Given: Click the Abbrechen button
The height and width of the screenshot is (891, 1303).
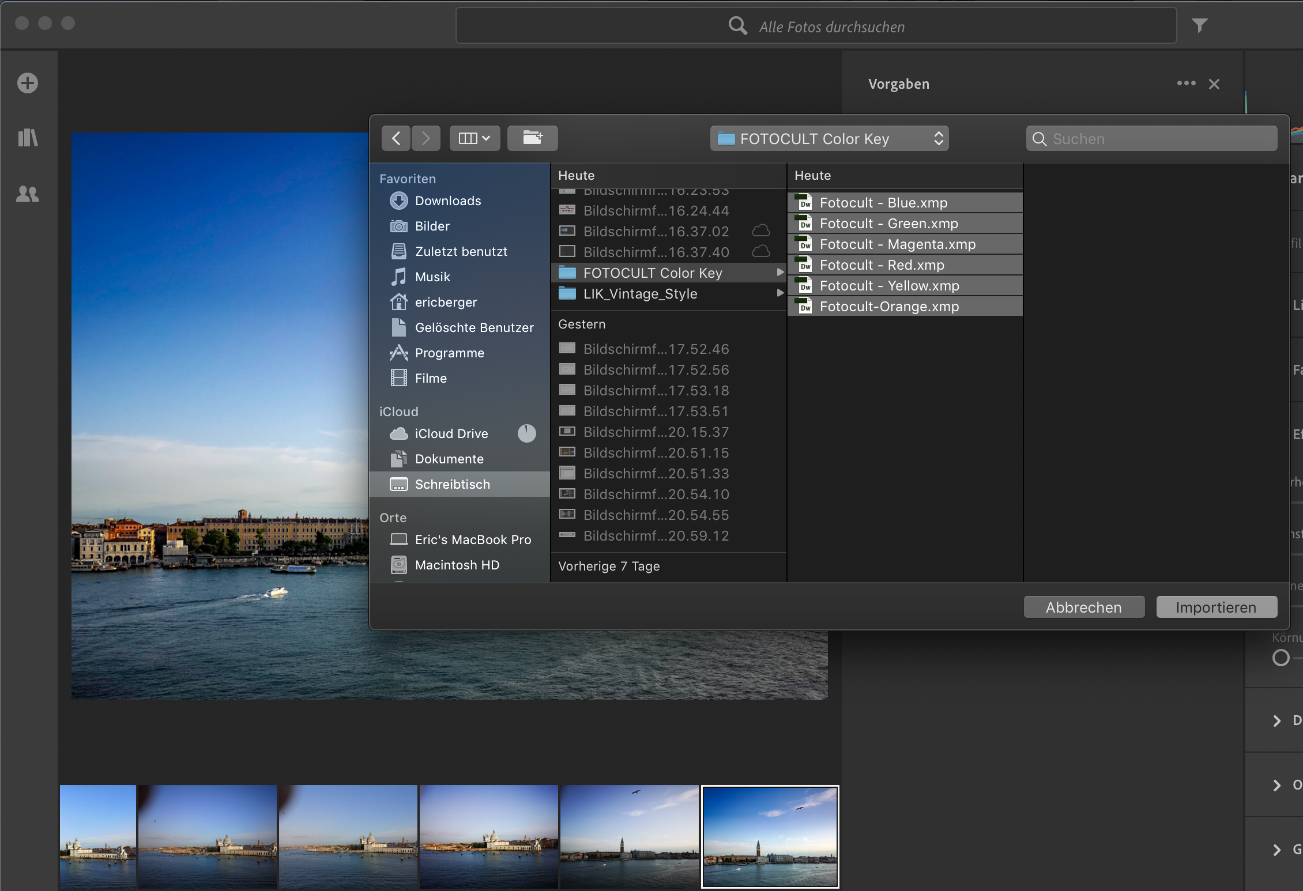Looking at the screenshot, I should click(x=1083, y=607).
